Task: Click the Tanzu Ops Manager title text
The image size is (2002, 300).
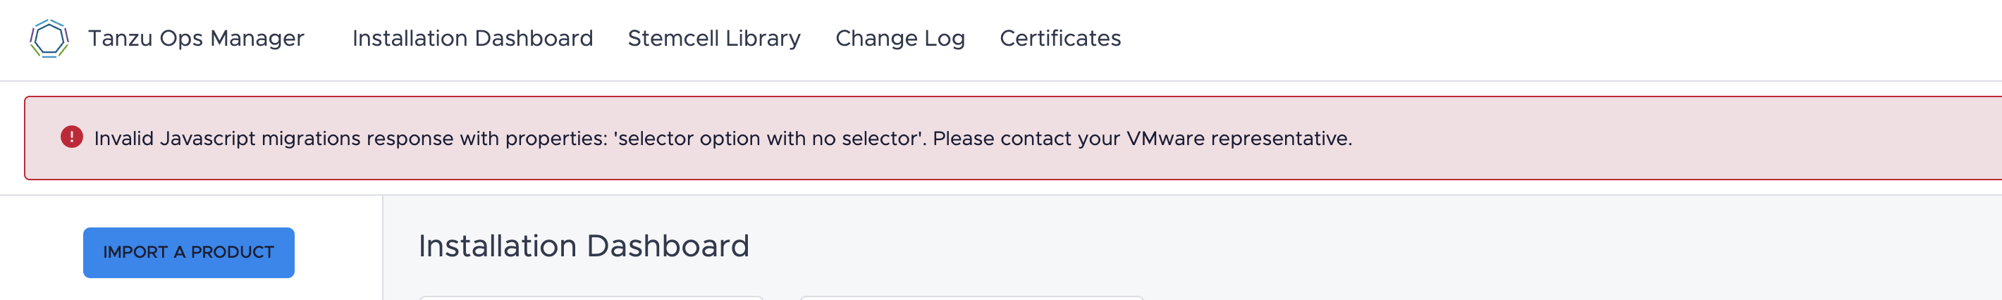Action: (x=196, y=38)
